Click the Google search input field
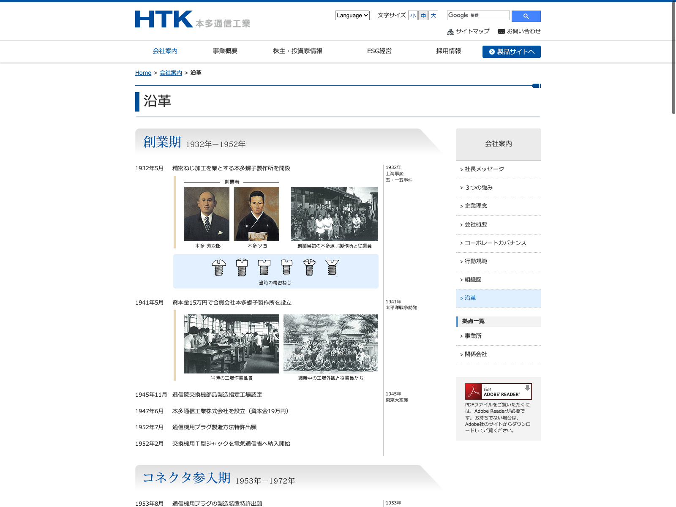The width and height of the screenshot is (676, 507). click(478, 15)
